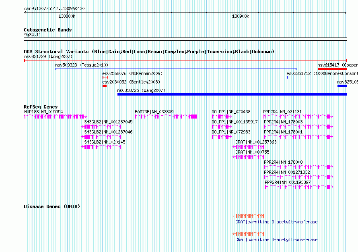The height and width of the screenshot is (252, 358).
Task: Click the nsv509323 (Teague2010) label
Action: 82,65
